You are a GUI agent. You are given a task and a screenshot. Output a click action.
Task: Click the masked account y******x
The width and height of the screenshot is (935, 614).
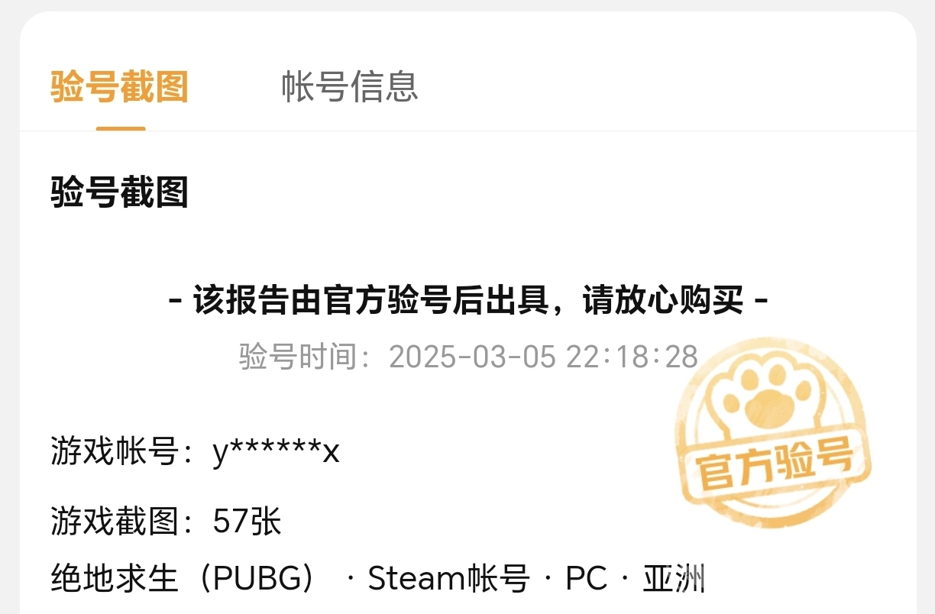[277, 453]
